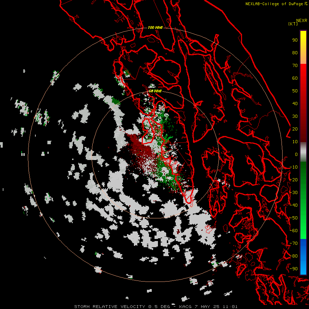Image resolution: width=309 pixels, height=309 pixels.
Task: Click the STORM RELATIVE VELOCITY caption text
Action: (110, 307)
